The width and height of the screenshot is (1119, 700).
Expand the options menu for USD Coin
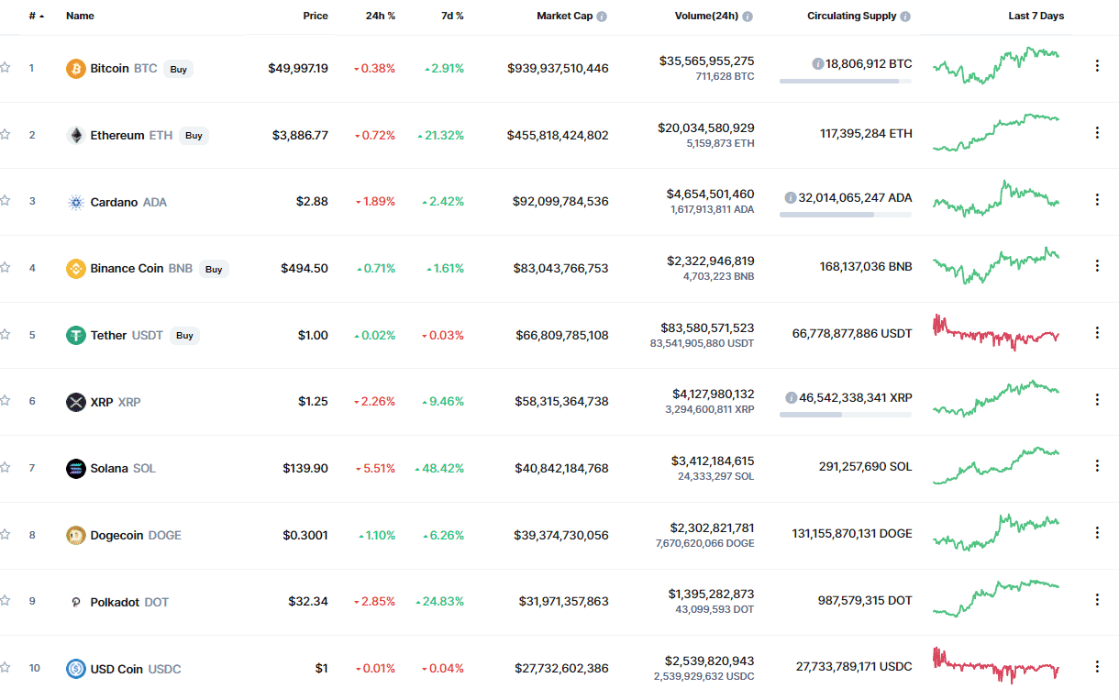point(1097,666)
